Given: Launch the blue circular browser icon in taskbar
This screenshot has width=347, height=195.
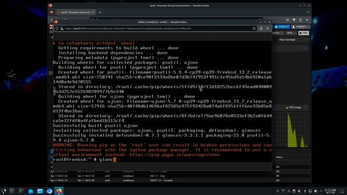Looking at the screenshot, I should 49,191.
